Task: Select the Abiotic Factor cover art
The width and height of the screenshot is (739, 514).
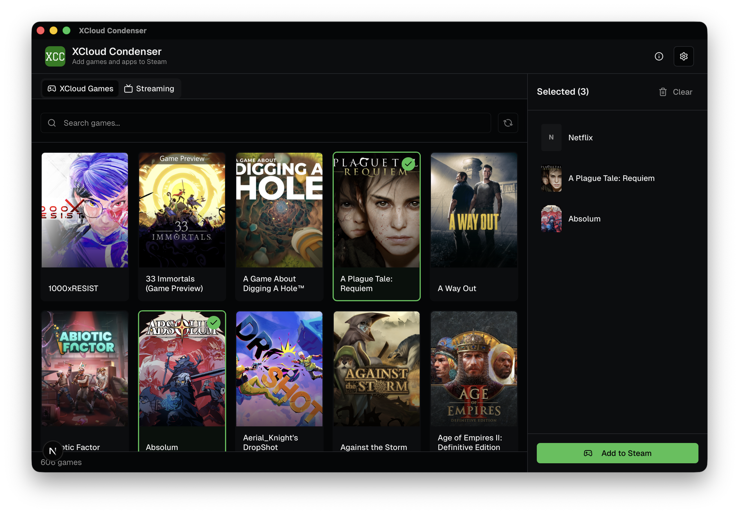Action: pos(85,369)
